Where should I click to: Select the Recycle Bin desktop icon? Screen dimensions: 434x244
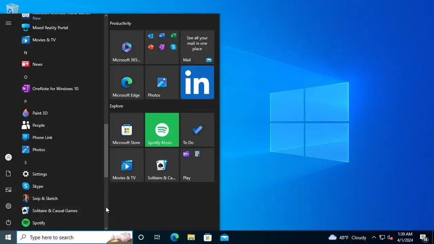12,8
